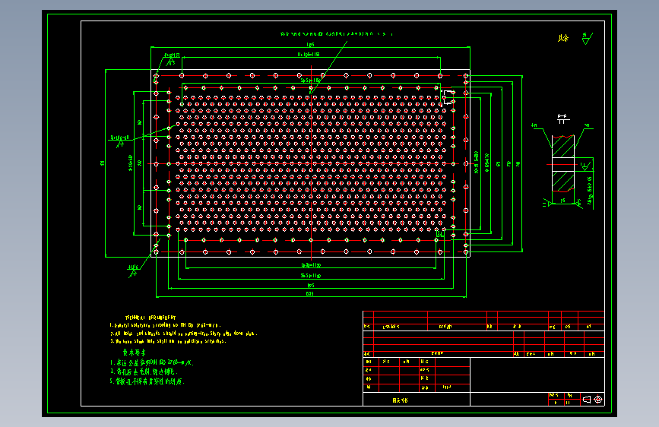Select the two yellow characters beside the top-right roughness symbol
This screenshot has width=659, height=427.
(563, 38)
